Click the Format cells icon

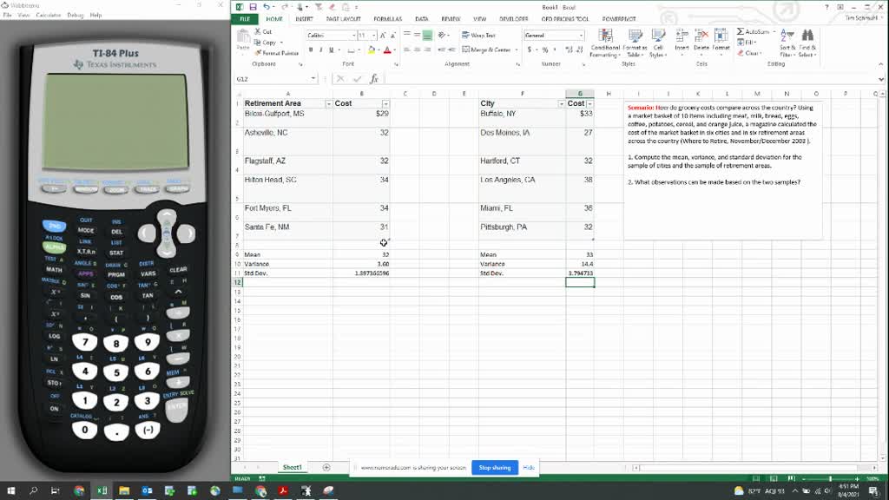coord(721,40)
